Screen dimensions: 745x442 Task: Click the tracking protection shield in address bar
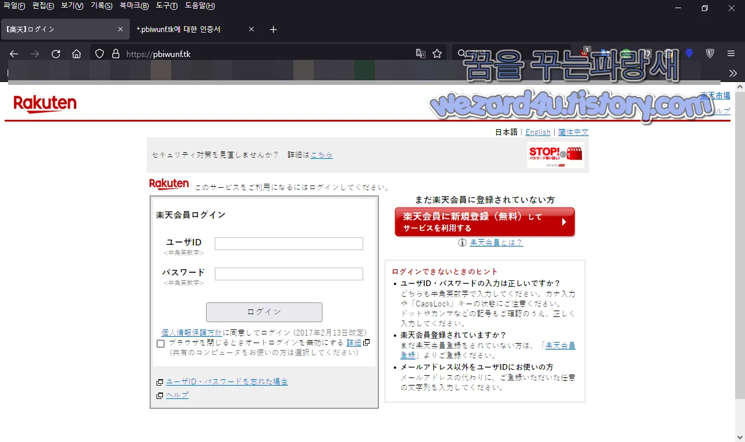100,54
